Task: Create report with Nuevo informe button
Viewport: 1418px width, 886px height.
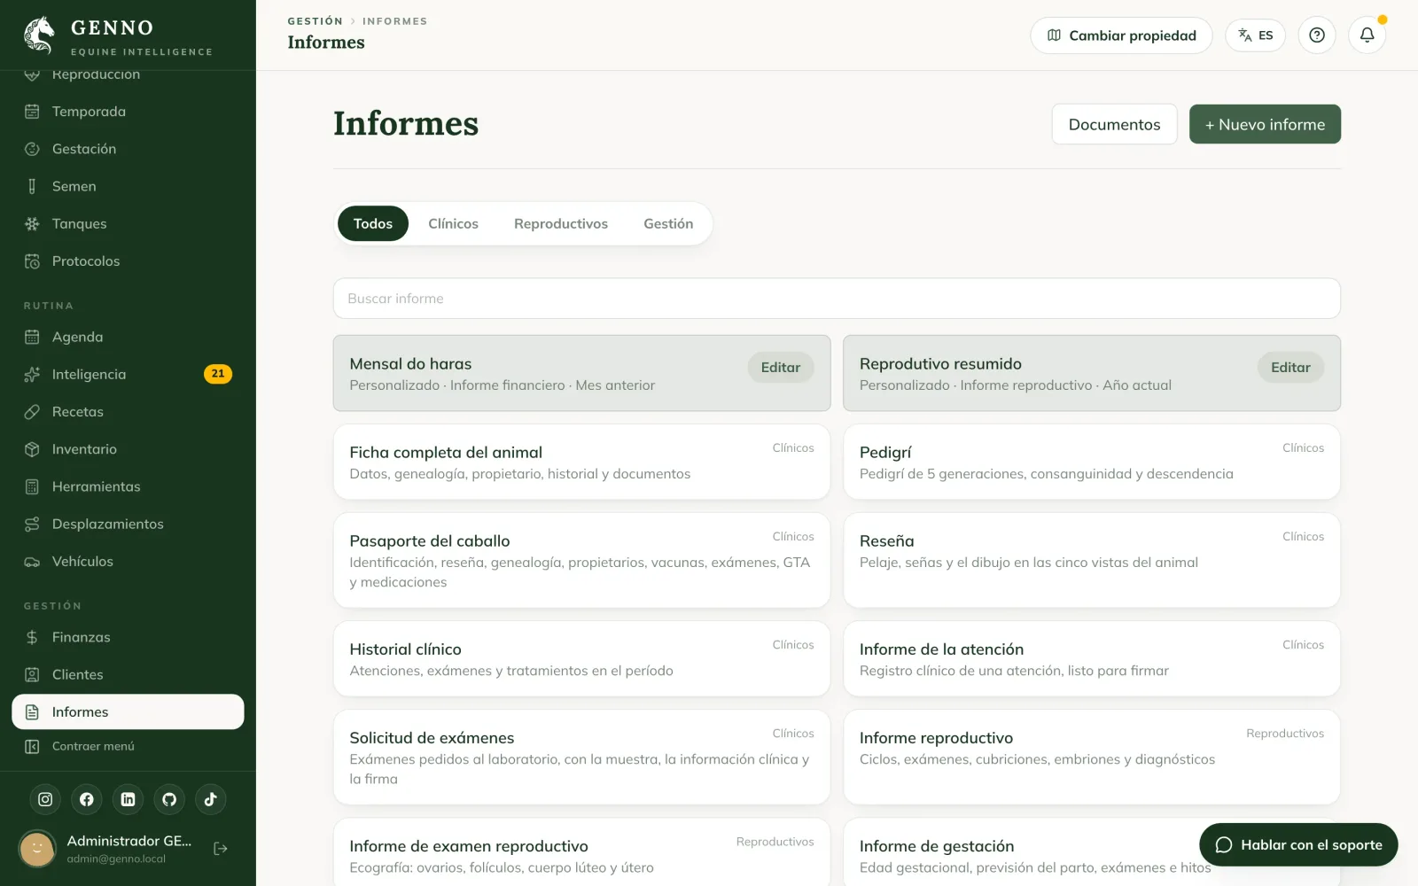Action: pyautogui.click(x=1265, y=124)
